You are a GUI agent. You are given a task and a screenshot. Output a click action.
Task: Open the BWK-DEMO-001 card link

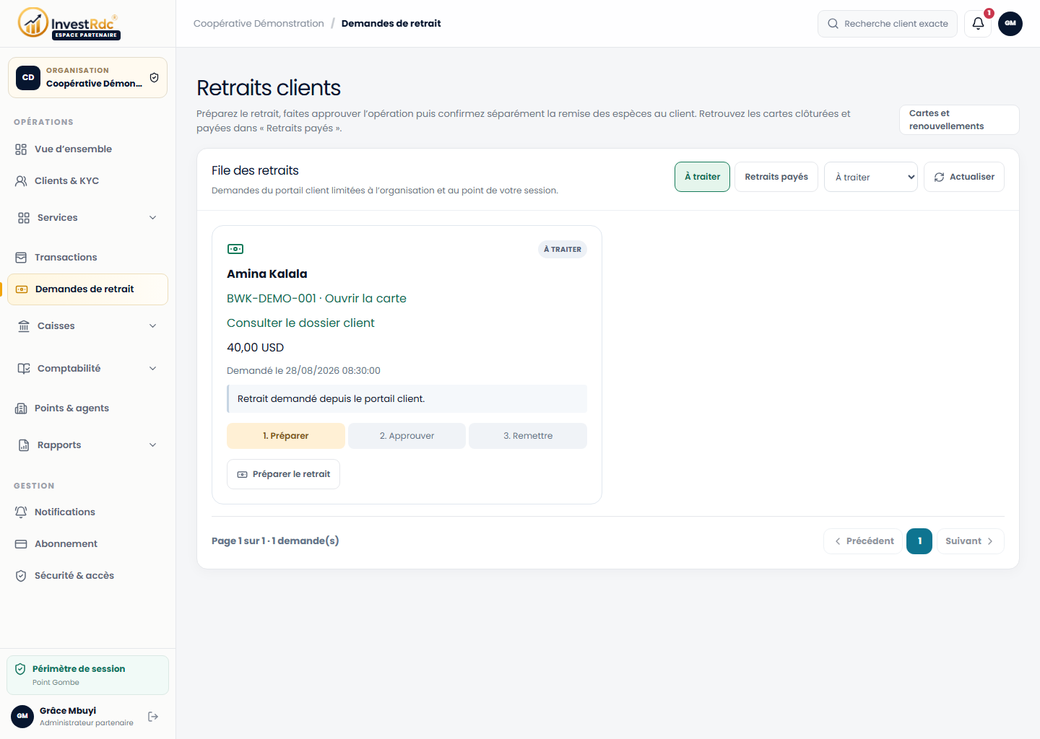pos(316,299)
